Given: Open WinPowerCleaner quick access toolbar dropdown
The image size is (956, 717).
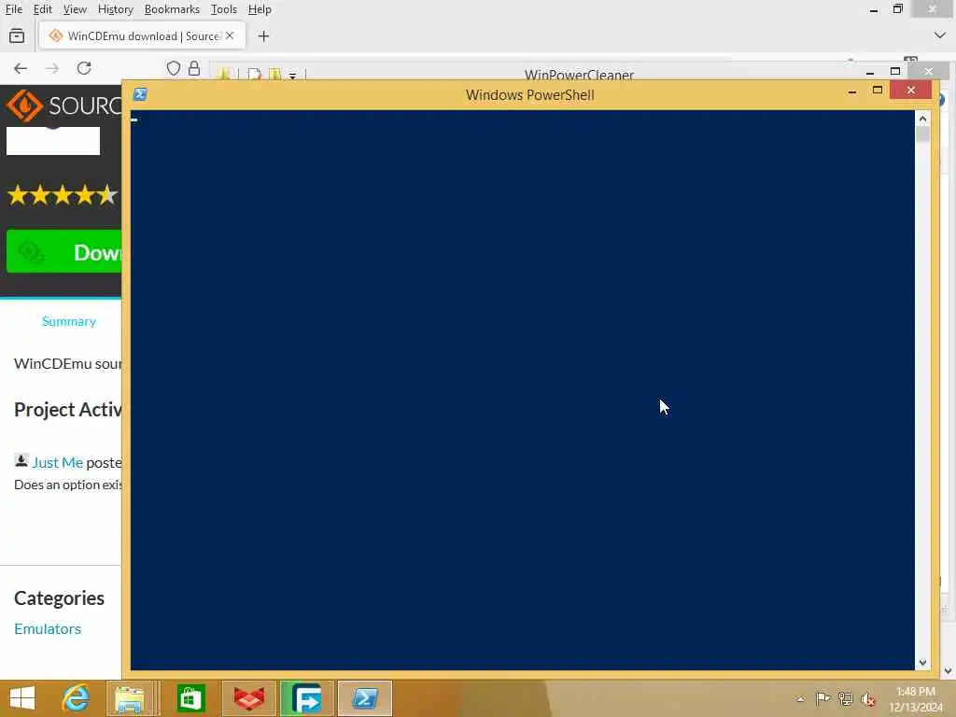Looking at the screenshot, I should 292,76.
